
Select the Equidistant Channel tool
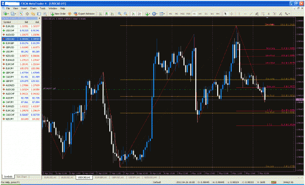coord(257,14)
